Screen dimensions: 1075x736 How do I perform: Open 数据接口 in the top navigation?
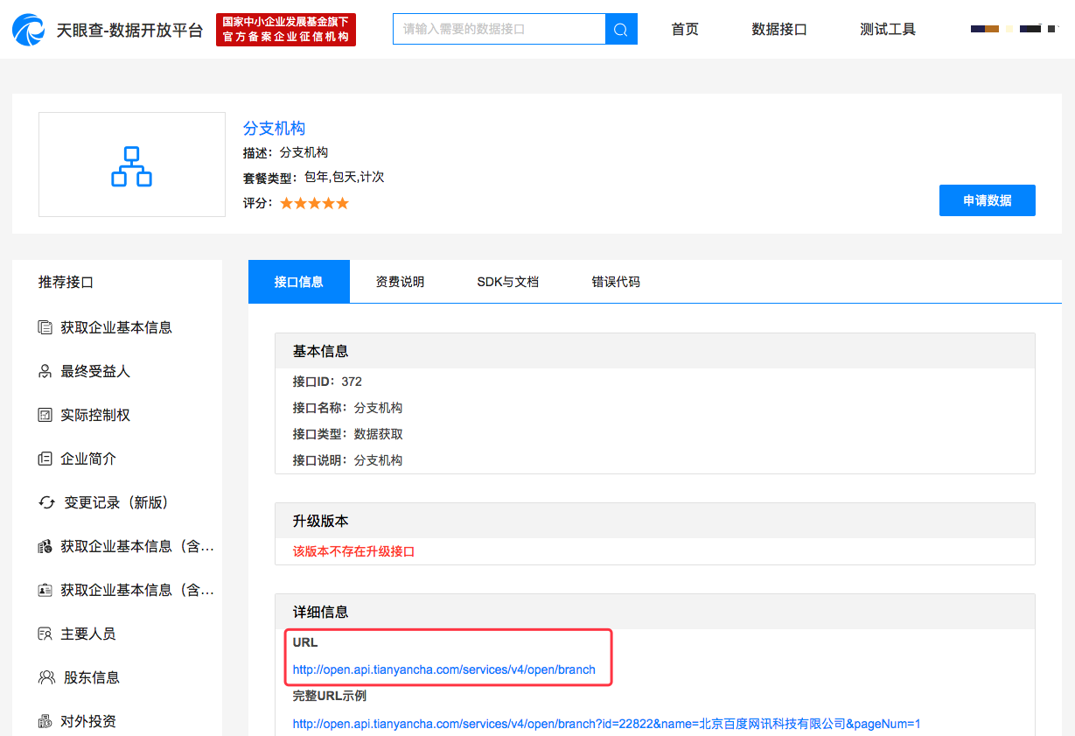[x=779, y=29]
